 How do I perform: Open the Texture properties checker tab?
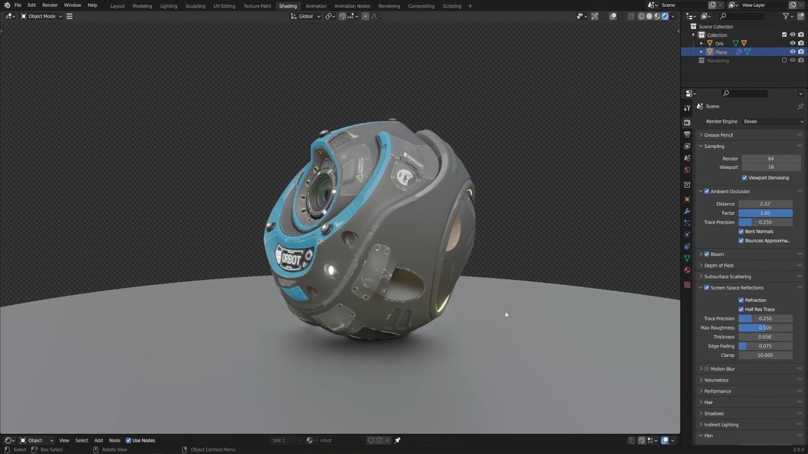[x=687, y=285]
